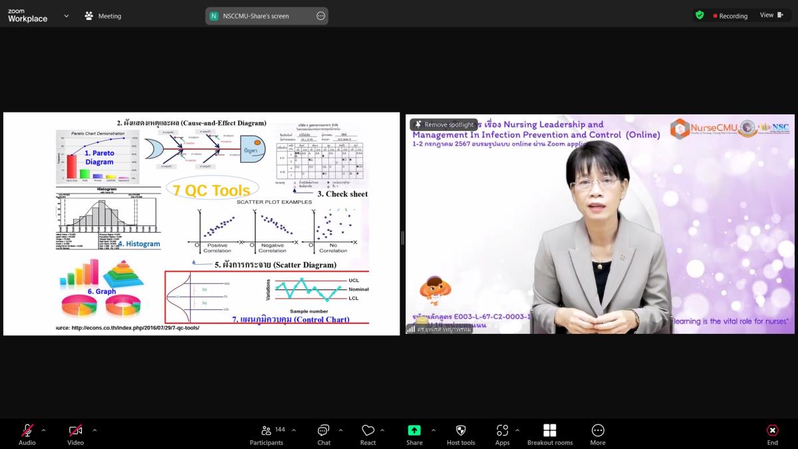The height and width of the screenshot is (449, 798).
Task: Click the Zoom Workplace logo
Action: [27, 16]
